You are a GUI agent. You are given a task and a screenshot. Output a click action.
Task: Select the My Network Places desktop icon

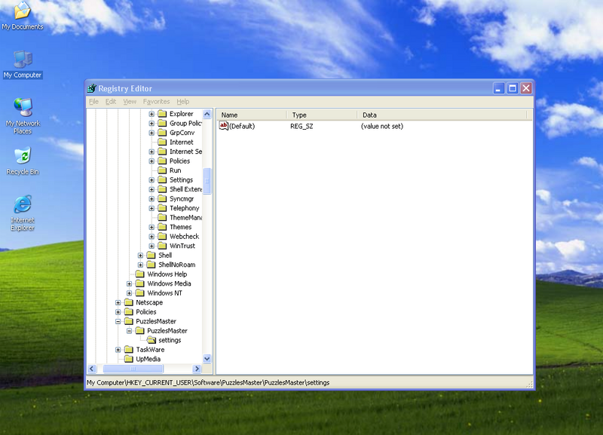tap(23, 116)
